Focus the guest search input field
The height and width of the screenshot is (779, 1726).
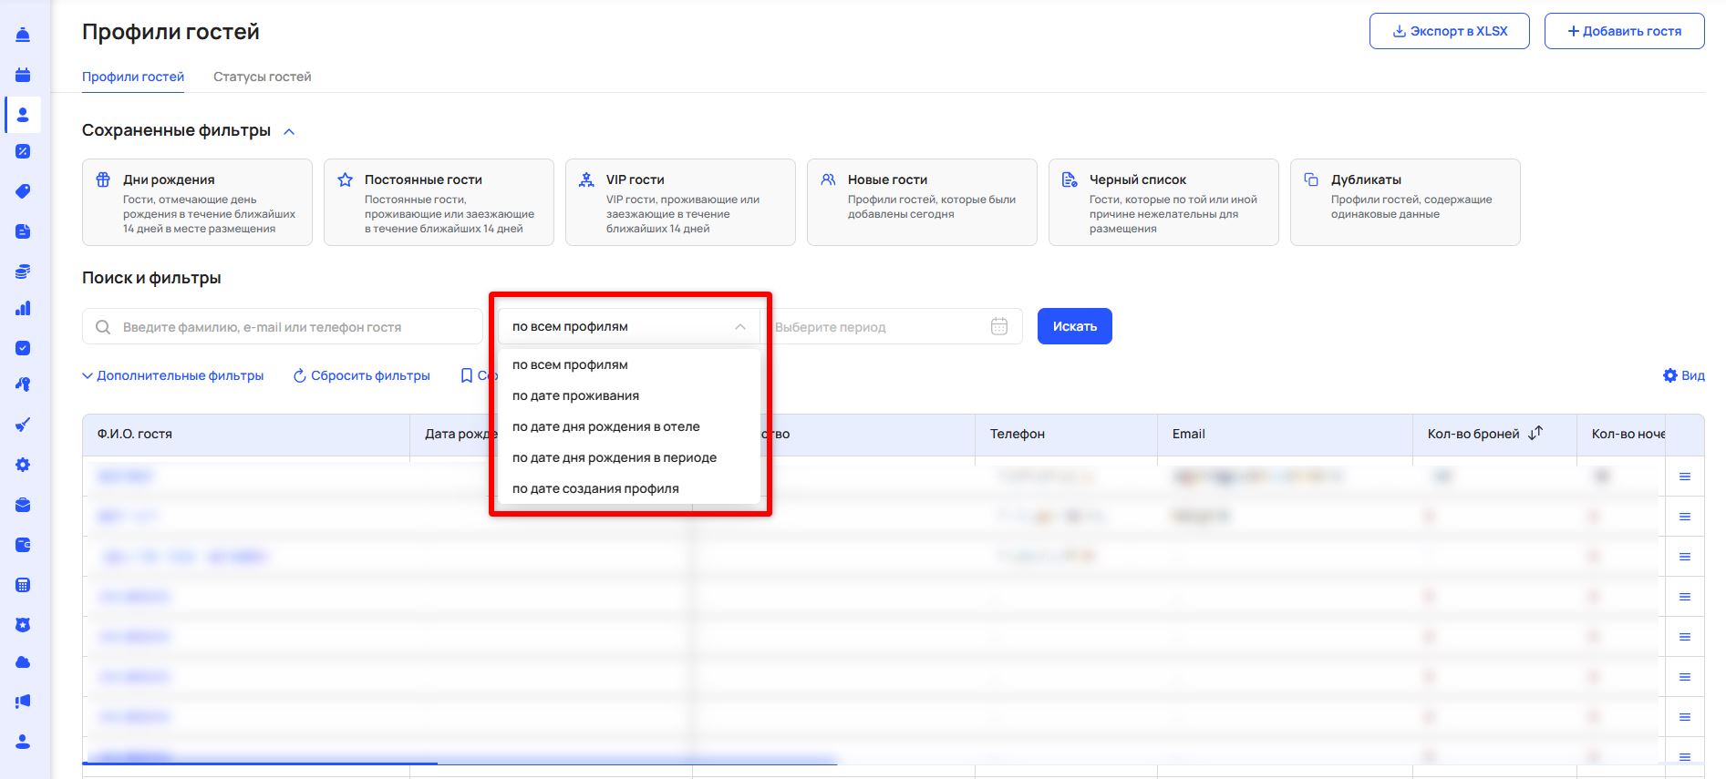[292, 327]
